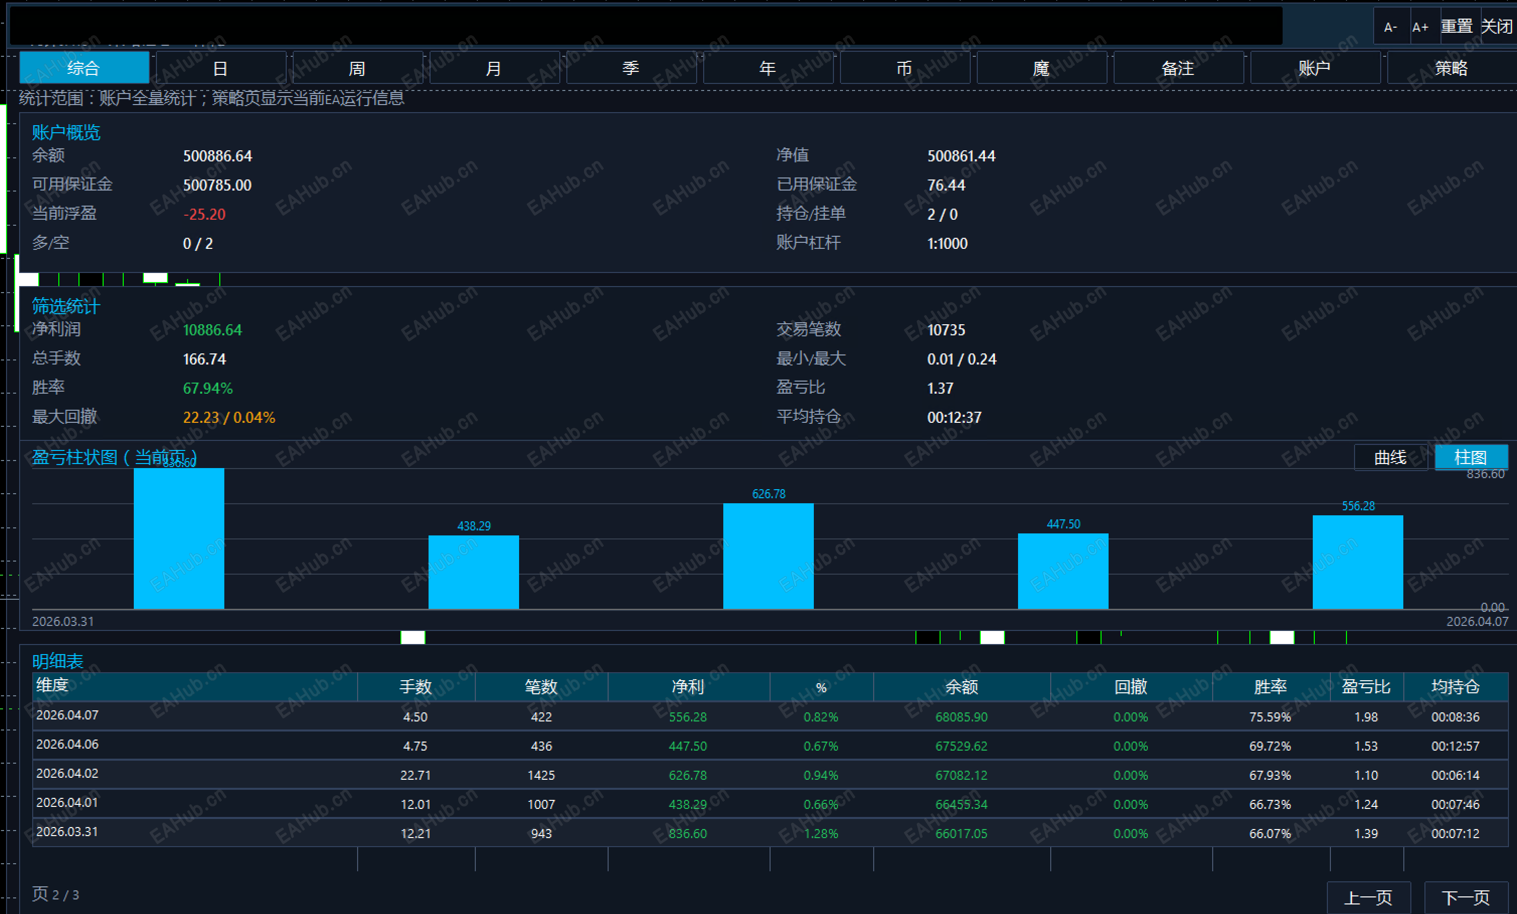Click the 1.28% percent cell

tap(821, 834)
